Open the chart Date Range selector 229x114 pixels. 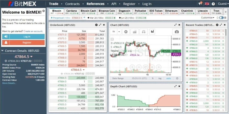(x=118, y=78)
